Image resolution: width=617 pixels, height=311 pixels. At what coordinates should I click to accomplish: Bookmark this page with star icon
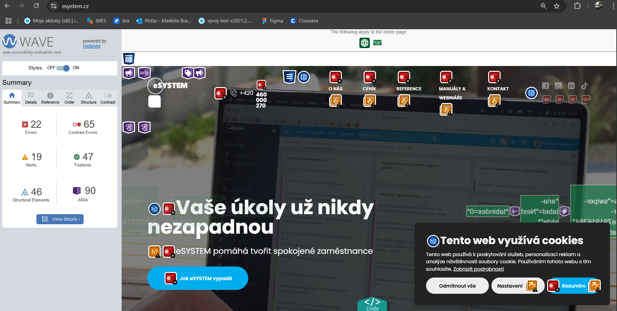[557, 6]
